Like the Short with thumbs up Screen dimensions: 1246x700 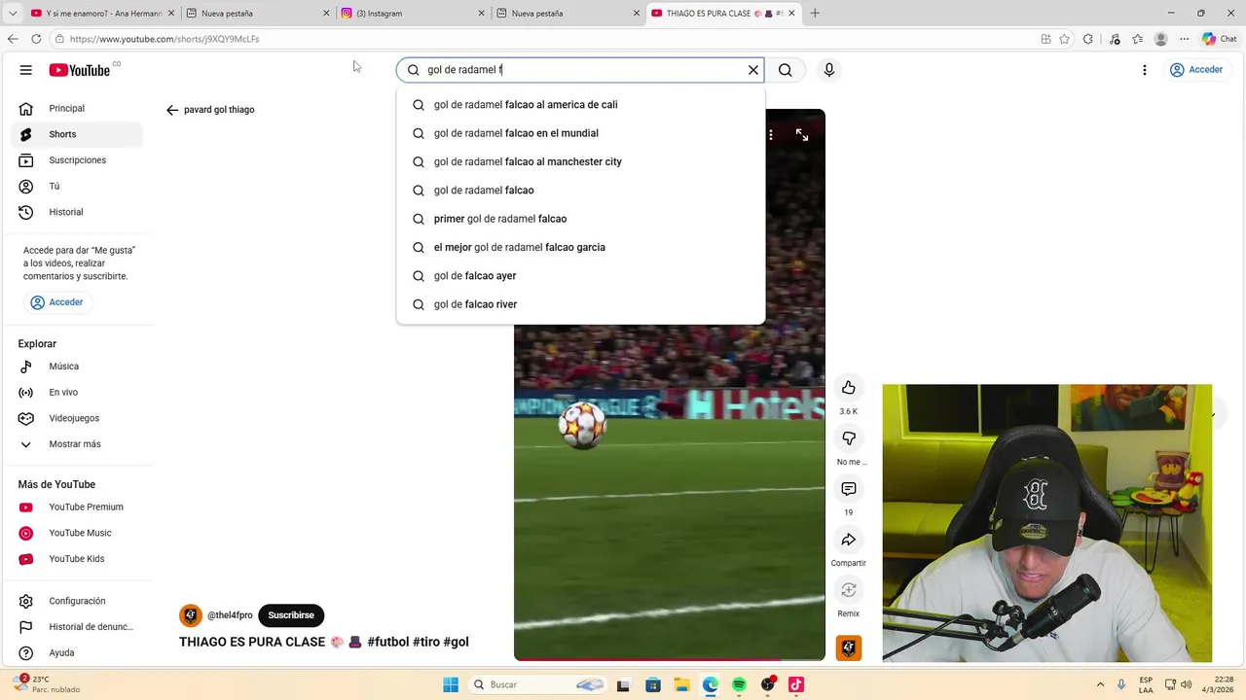849,388
